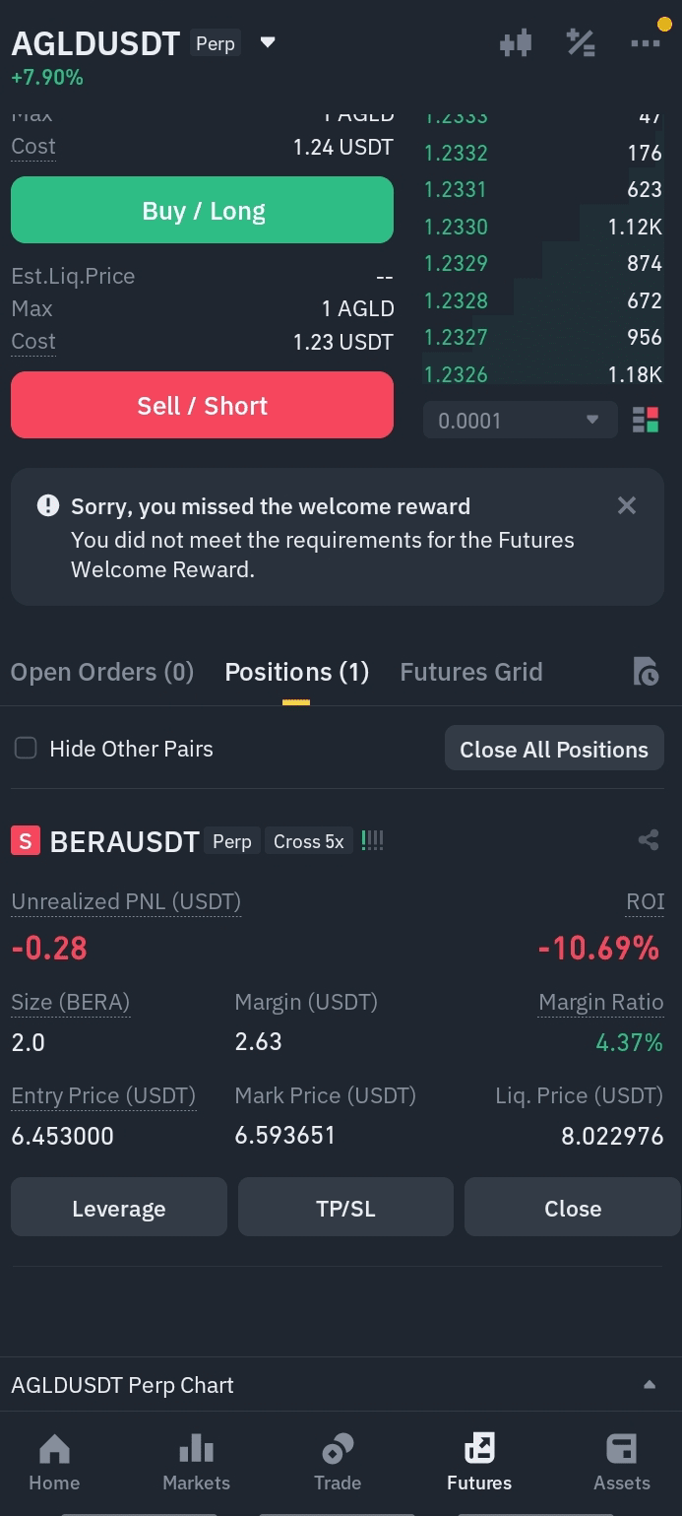Screen dimensions: 682x1516
Task: Open the AGLDUSDT pair selector dropdown
Action: 268,42
